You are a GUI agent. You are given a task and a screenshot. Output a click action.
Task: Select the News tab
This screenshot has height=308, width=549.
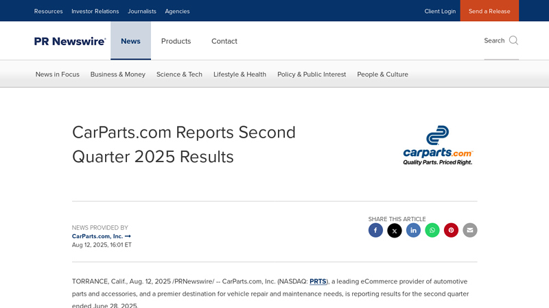(x=130, y=41)
